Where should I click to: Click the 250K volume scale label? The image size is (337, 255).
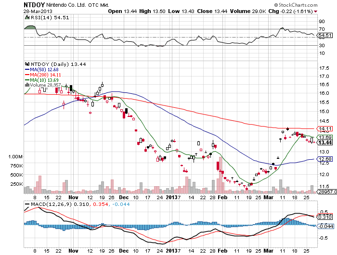pos(16,184)
